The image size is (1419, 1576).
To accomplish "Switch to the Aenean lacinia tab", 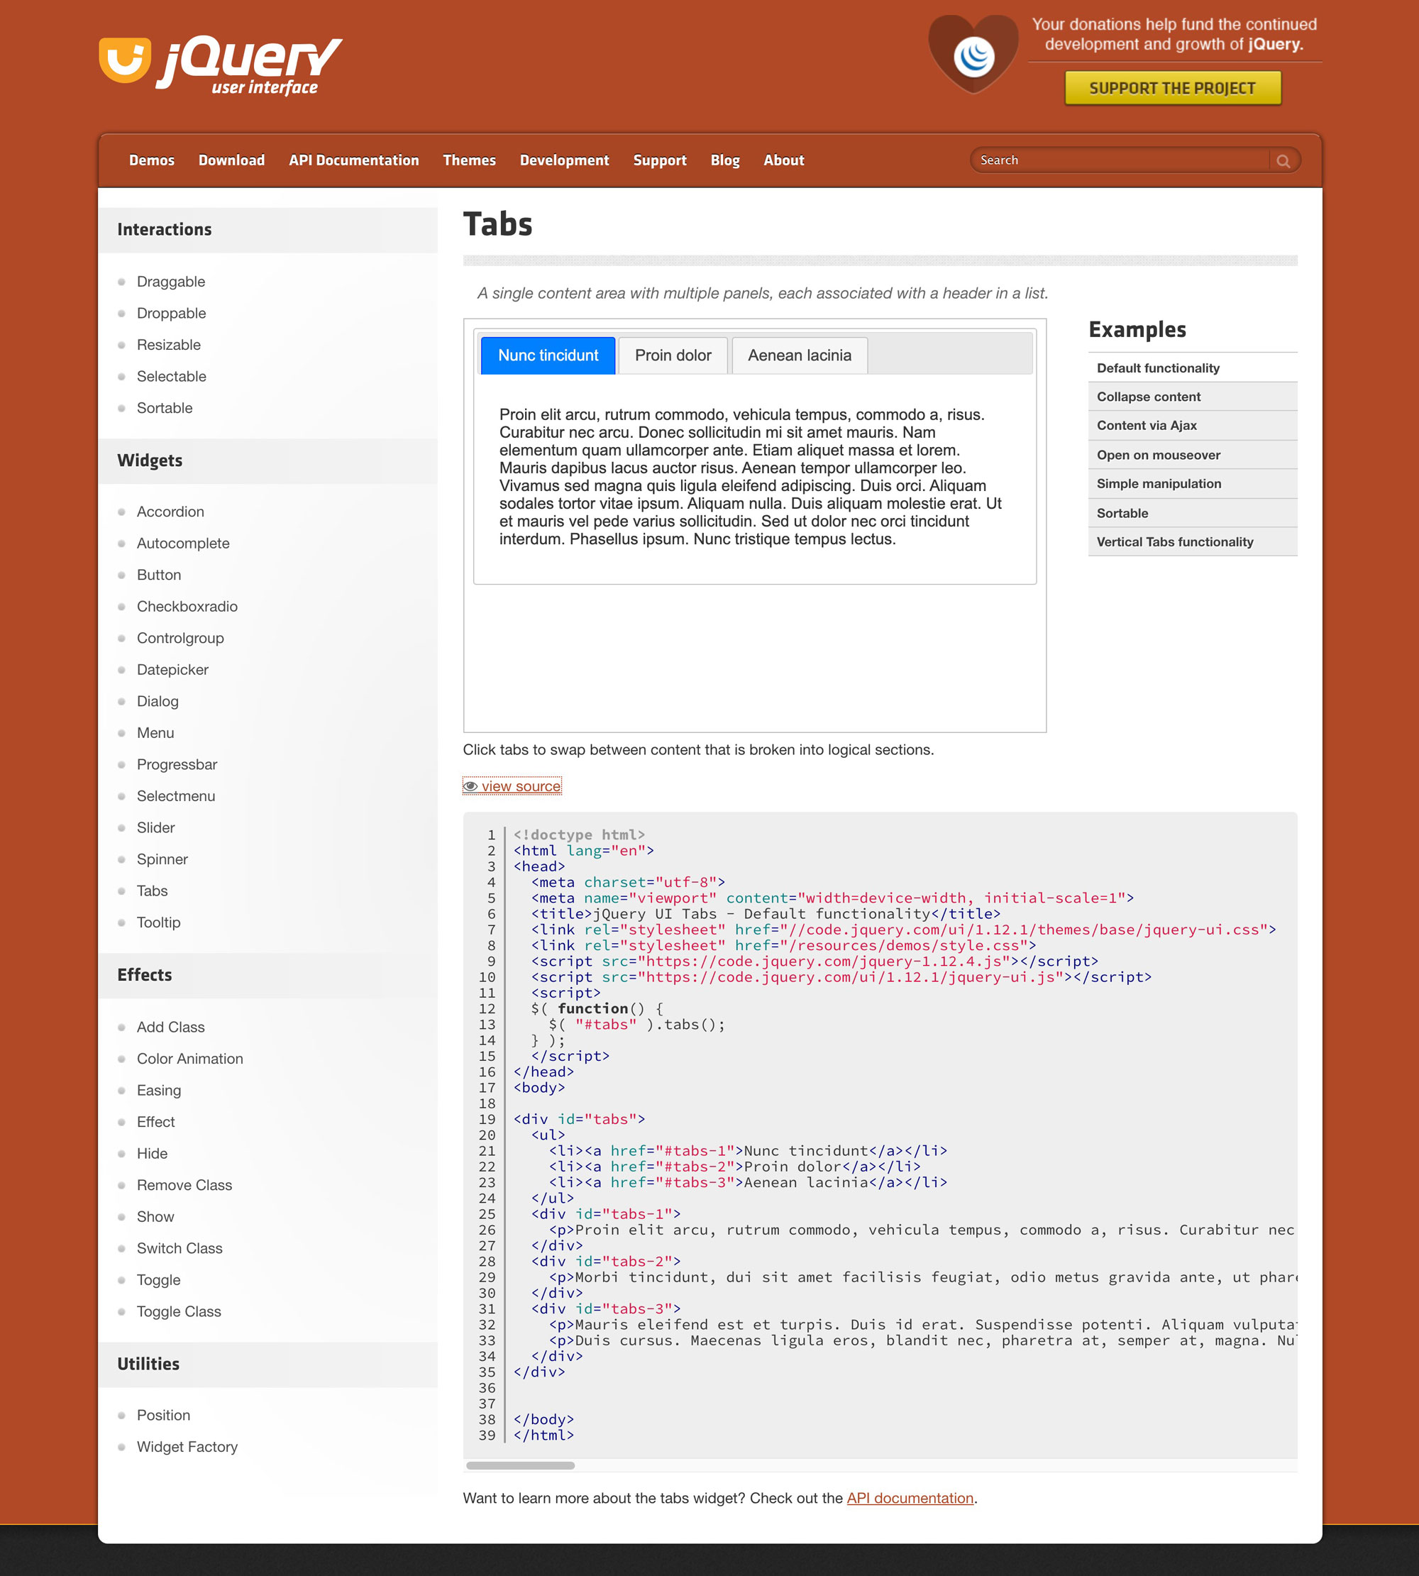I will (x=799, y=356).
